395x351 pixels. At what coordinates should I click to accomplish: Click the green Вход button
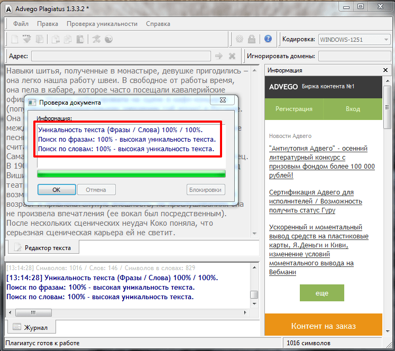(x=353, y=109)
